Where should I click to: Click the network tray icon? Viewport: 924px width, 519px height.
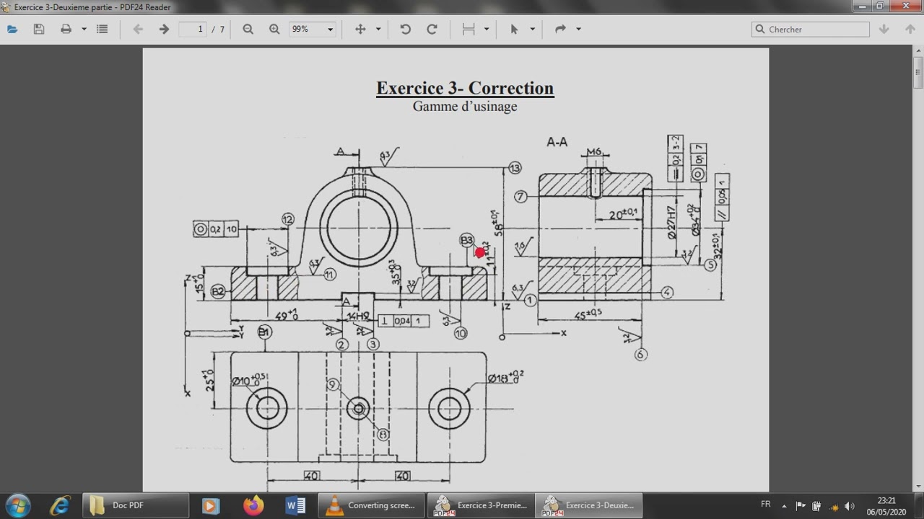(833, 506)
